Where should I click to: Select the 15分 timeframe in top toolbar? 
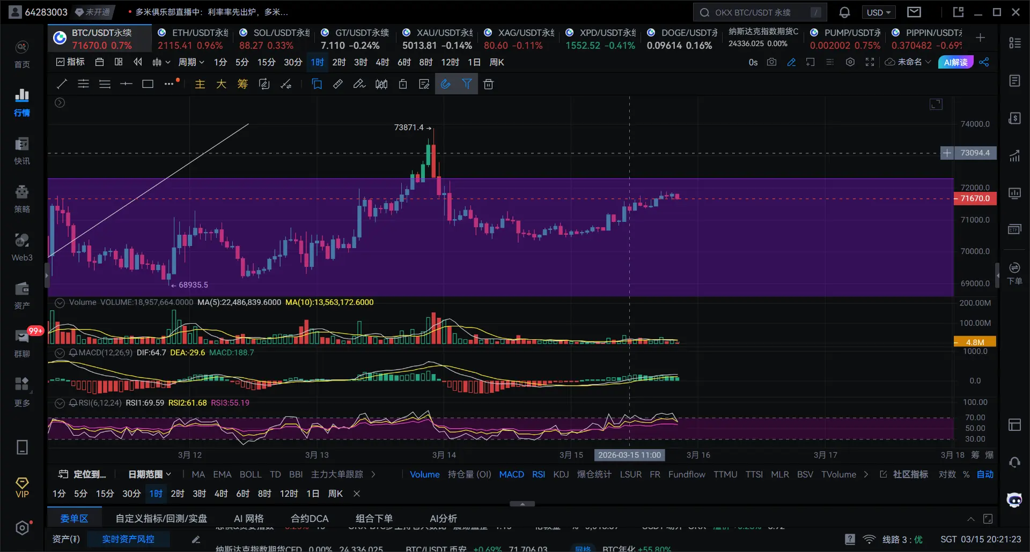coord(266,62)
